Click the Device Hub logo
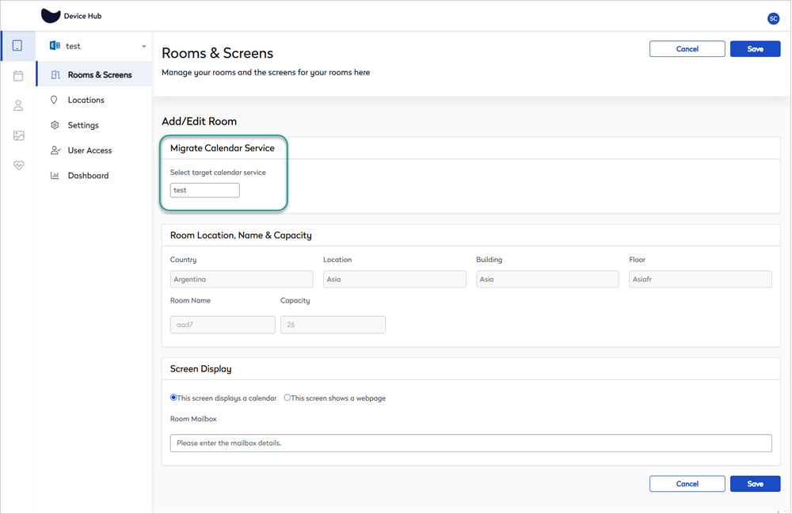792x514 pixels. coord(71,16)
